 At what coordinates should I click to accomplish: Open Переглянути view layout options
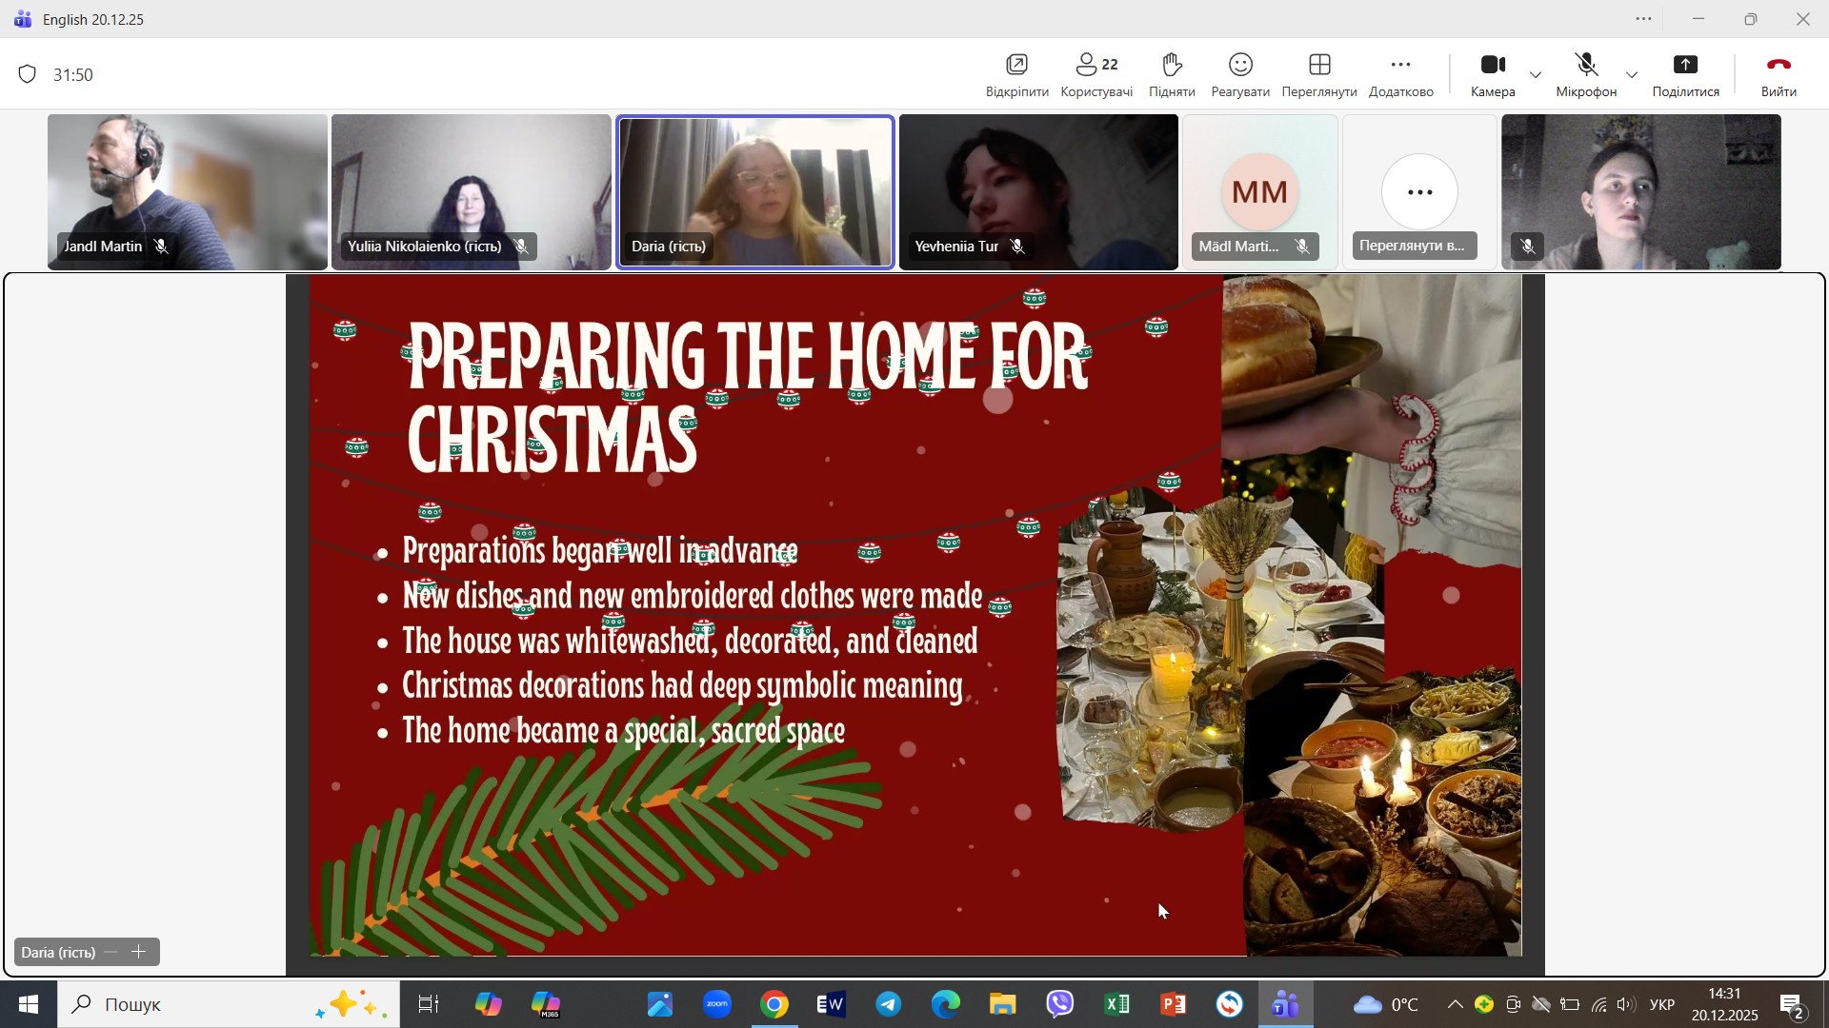pyautogui.click(x=1318, y=66)
